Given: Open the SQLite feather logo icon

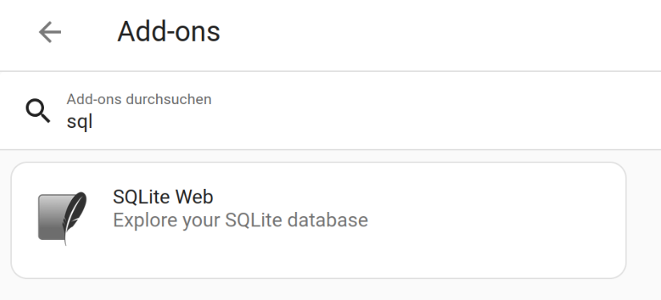Looking at the screenshot, I should coord(62,218).
